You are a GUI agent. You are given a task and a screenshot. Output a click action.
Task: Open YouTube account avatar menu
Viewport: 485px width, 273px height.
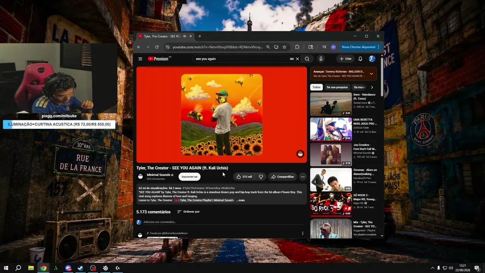372,59
